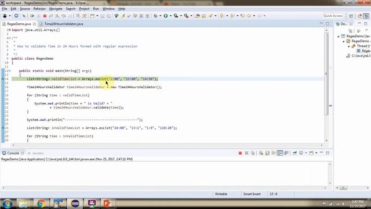This screenshot has width=371, height=209.
Task: Click the editor vertical scrollbar thumb
Action: point(326,74)
